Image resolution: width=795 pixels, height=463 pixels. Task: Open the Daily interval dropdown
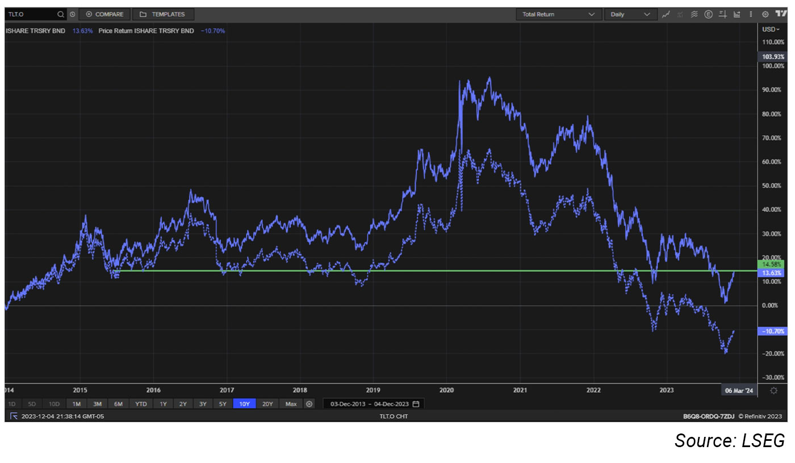point(630,14)
